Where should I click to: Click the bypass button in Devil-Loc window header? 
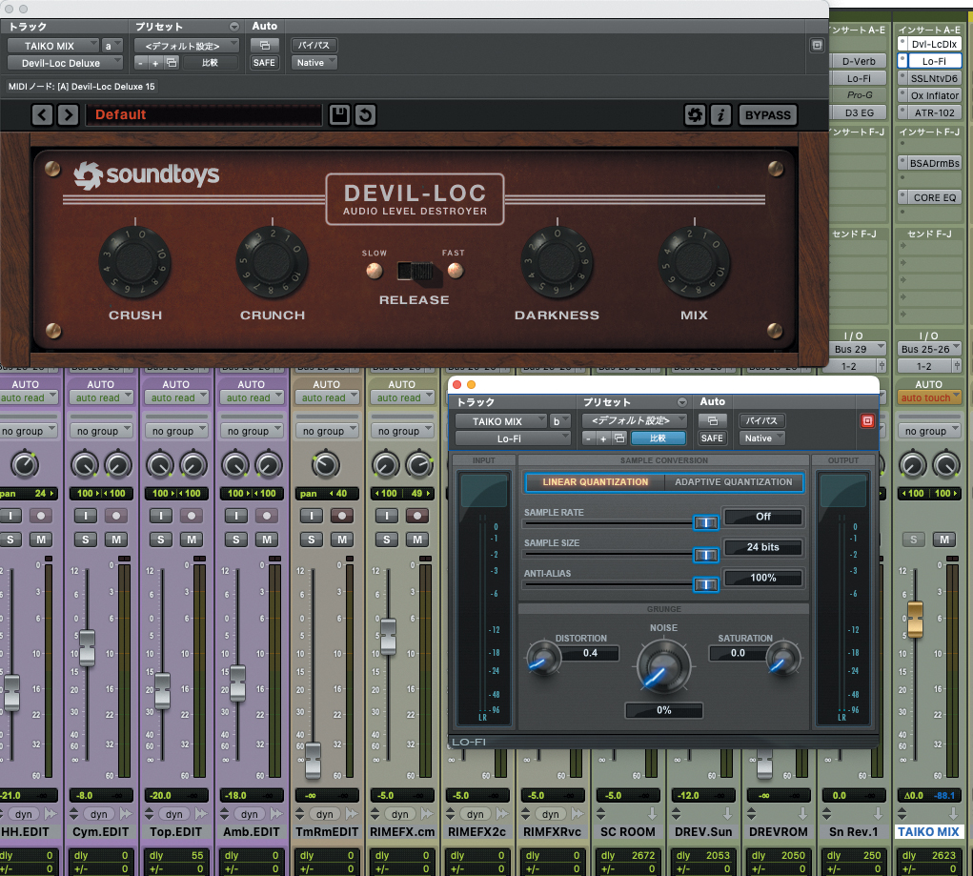pyautogui.click(x=314, y=46)
